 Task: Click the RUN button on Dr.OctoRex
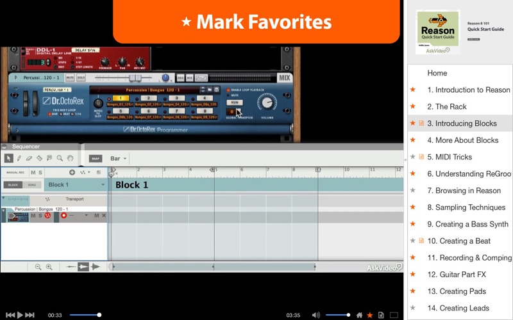pos(235,102)
